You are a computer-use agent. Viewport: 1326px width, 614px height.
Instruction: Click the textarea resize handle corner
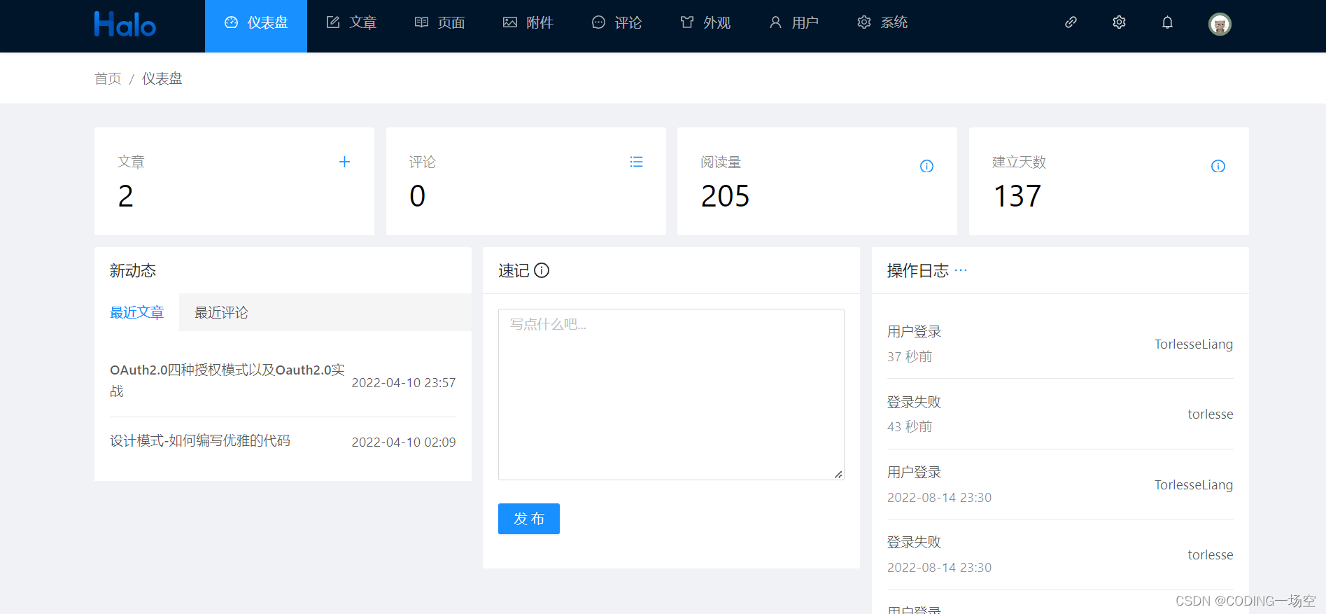(838, 474)
